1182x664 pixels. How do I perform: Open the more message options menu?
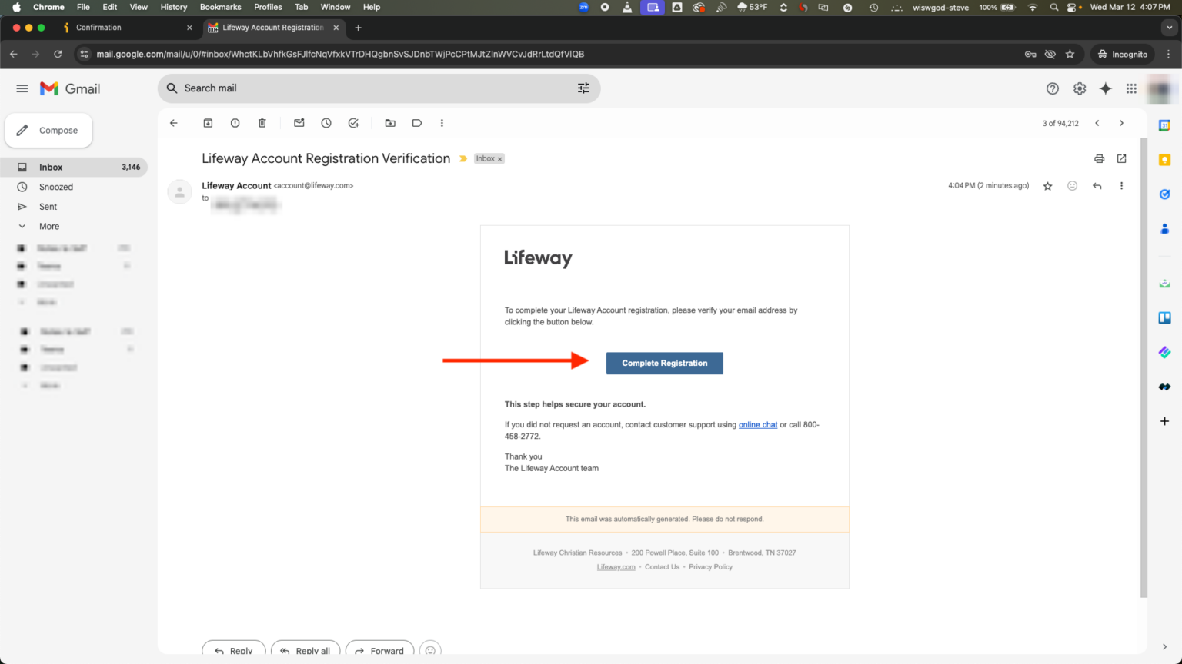point(1121,185)
